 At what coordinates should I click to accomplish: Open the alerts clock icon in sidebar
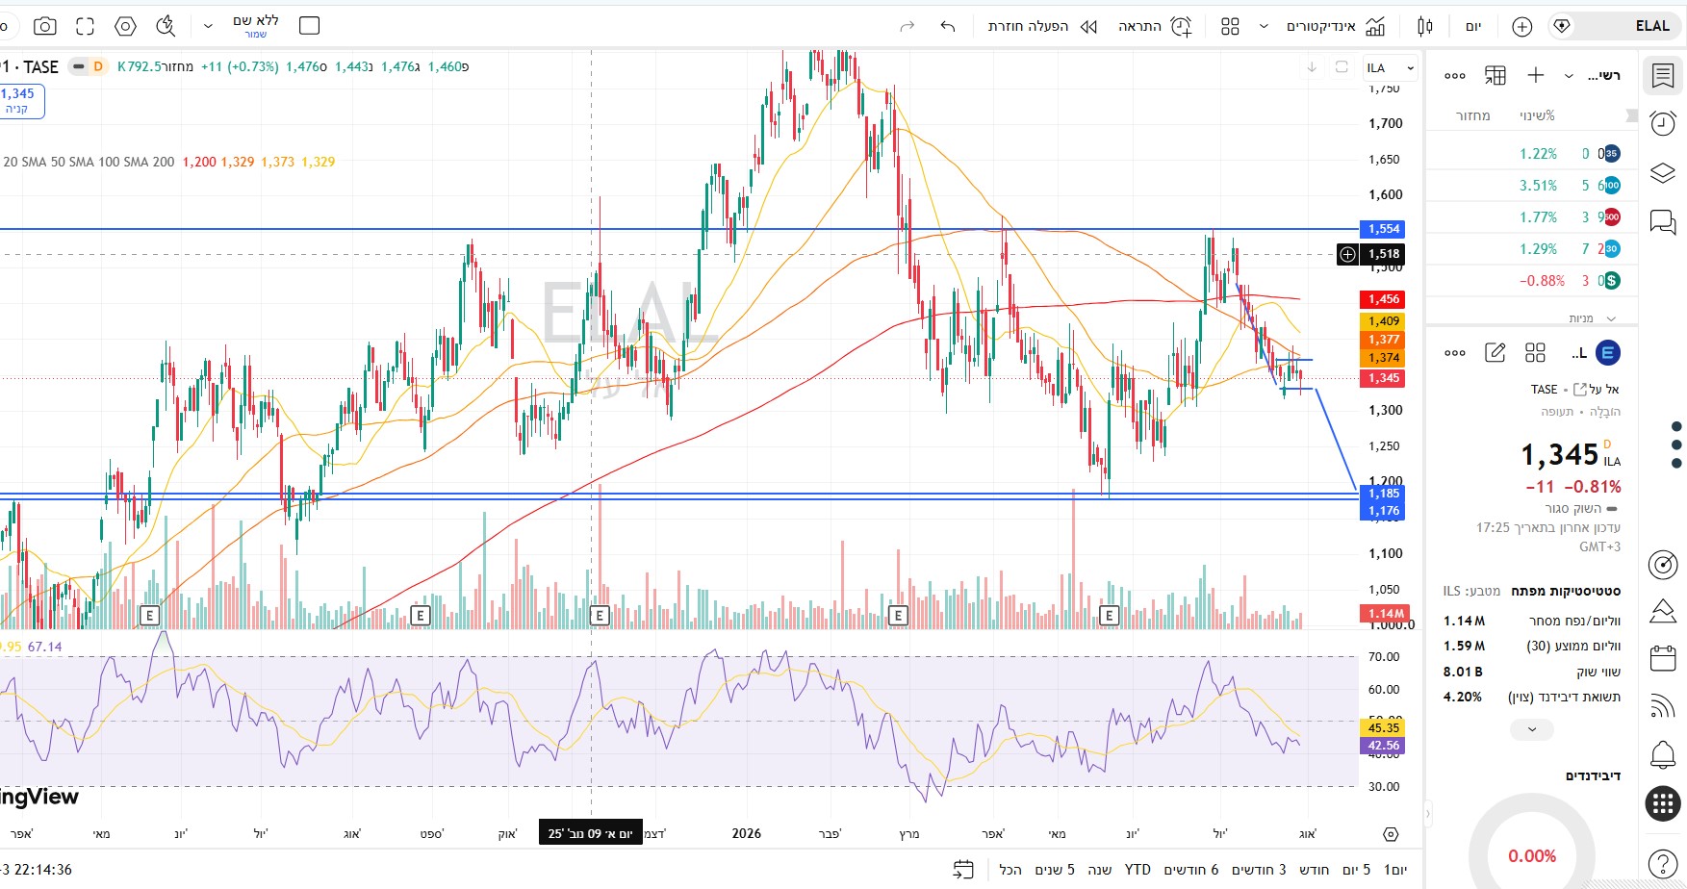(x=1662, y=123)
